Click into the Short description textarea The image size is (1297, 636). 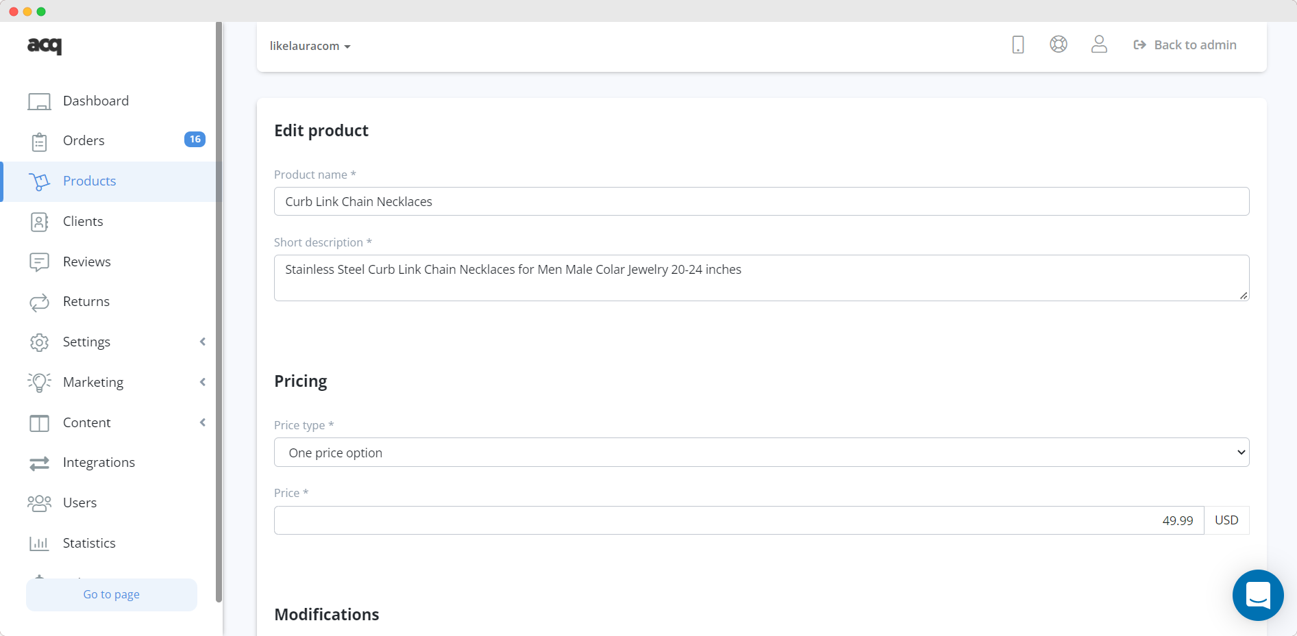pyautogui.click(x=761, y=278)
